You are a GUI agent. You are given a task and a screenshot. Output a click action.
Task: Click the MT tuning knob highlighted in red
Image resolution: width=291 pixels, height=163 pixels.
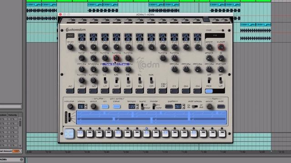116,58
